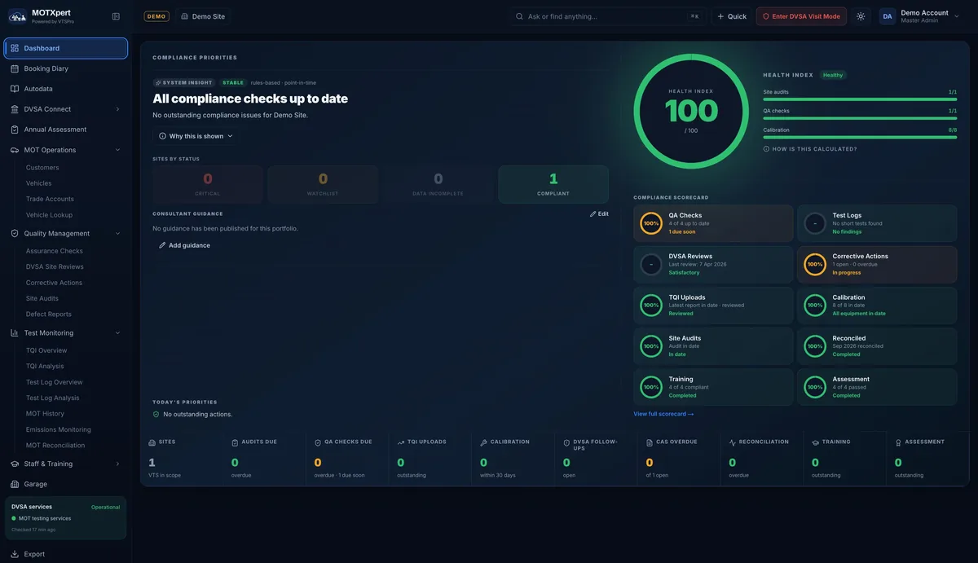Click Add guidance button
978x563 pixels.
(184, 245)
